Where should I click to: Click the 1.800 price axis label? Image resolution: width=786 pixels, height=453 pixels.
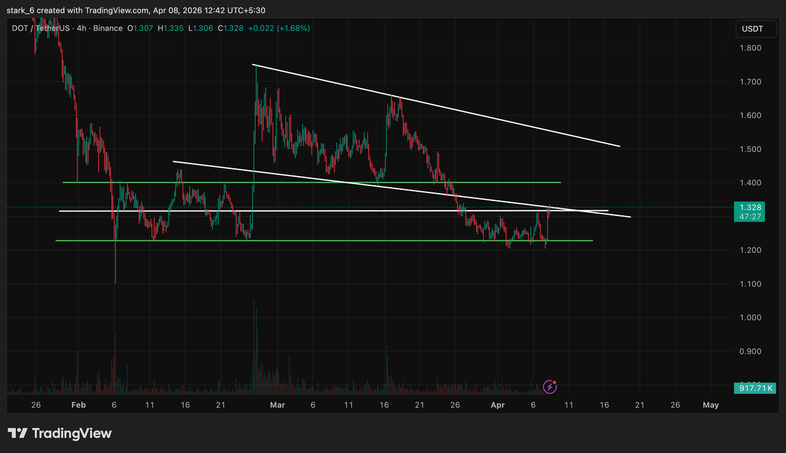[750, 48]
